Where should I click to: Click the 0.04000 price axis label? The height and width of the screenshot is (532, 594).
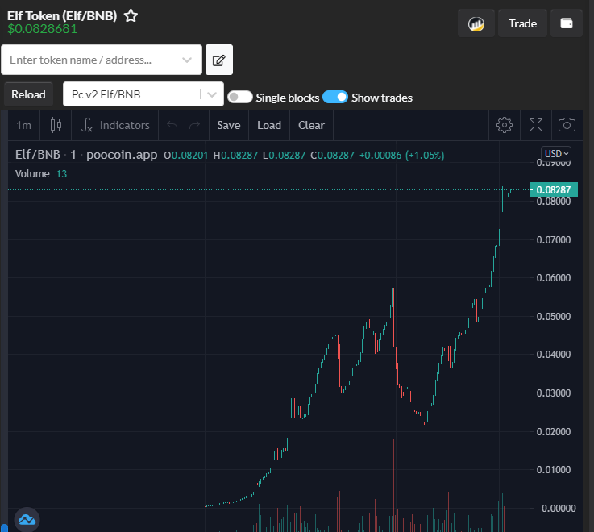554,355
